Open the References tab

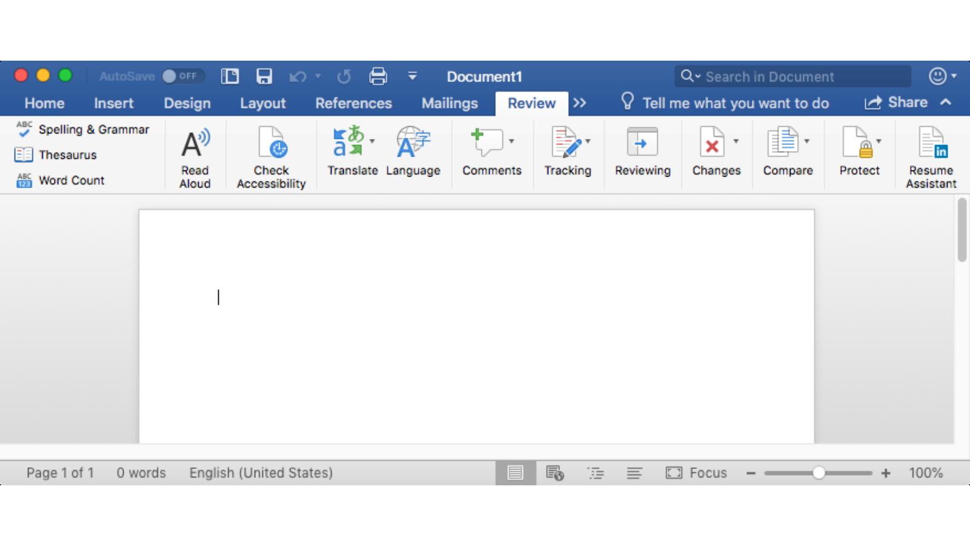(x=353, y=103)
